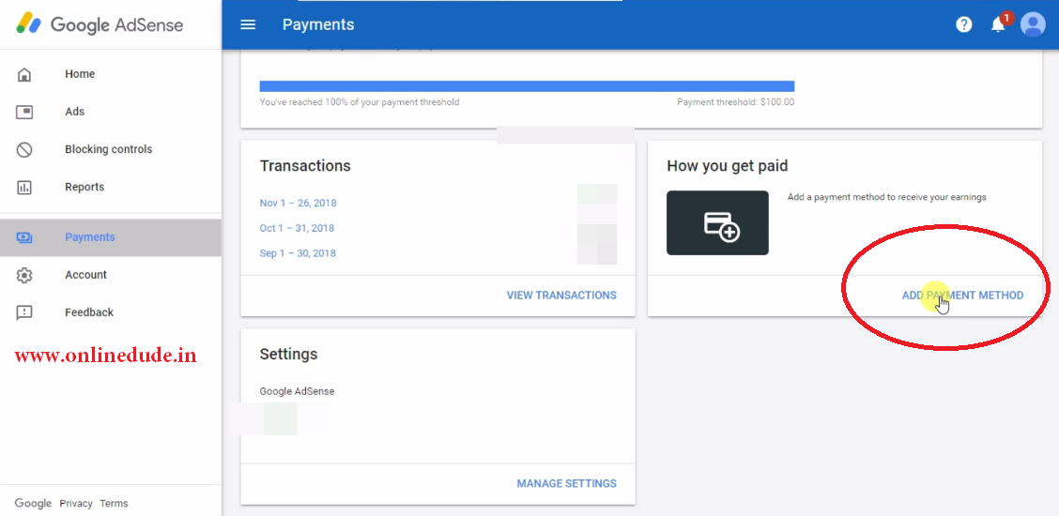Image resolution: width=1059 pixels, height=516 pixels.
Task: Go to Home in sidebar
Action: [80, 74]
